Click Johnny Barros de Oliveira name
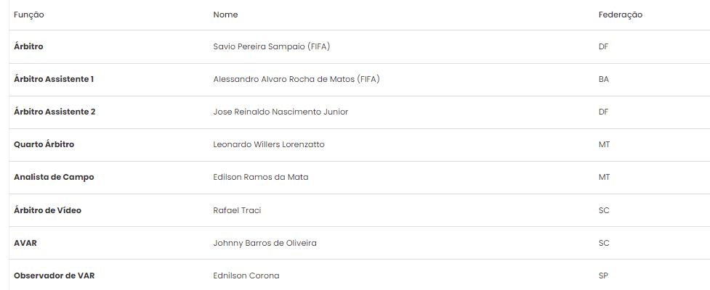Image resolution: width=710 pixels, height=290 pixels. 265,243
